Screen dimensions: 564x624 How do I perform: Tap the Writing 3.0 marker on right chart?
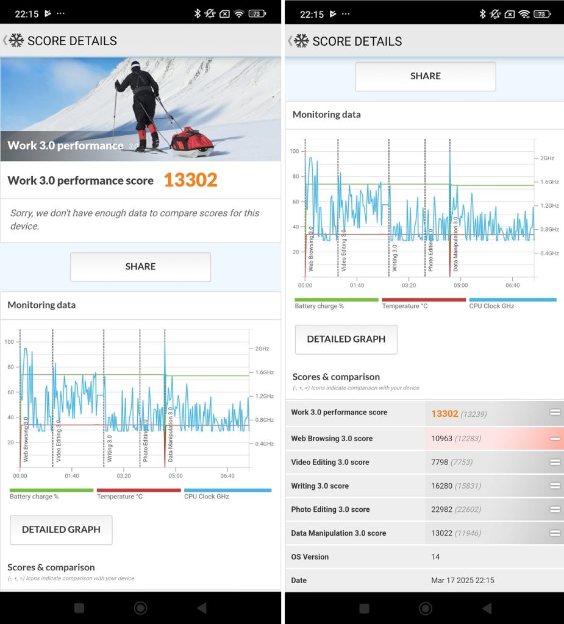point(394,258)
